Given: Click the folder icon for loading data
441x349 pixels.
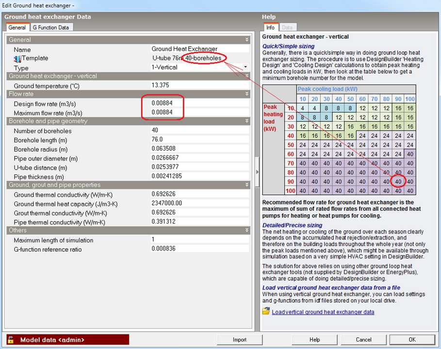Looking at the screenshot, I should coord(266,311).
